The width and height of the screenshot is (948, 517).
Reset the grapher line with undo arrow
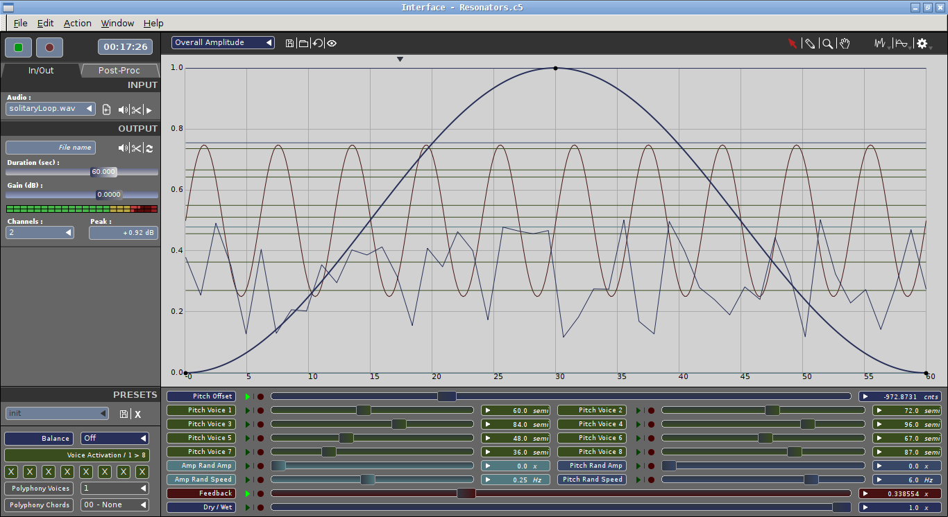pos(317,43)
